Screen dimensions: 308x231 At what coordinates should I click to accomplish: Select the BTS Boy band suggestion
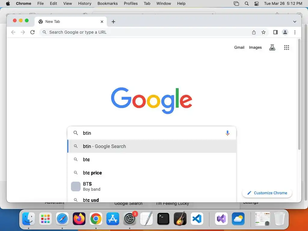[152, 186]
